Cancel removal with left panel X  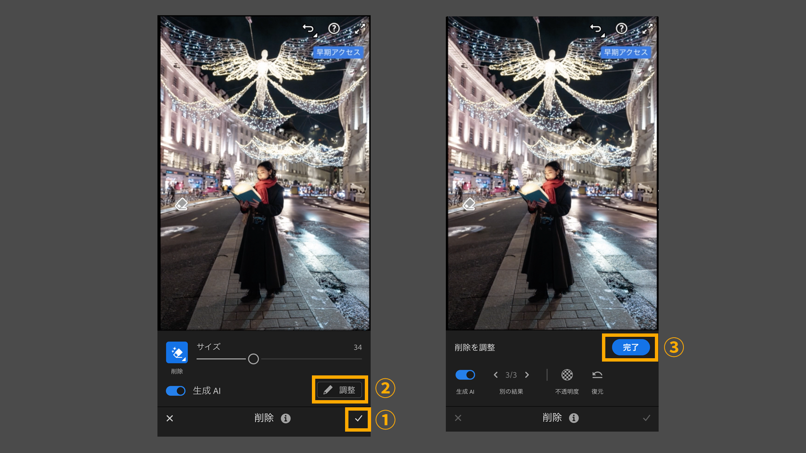(x=170, y=418)
